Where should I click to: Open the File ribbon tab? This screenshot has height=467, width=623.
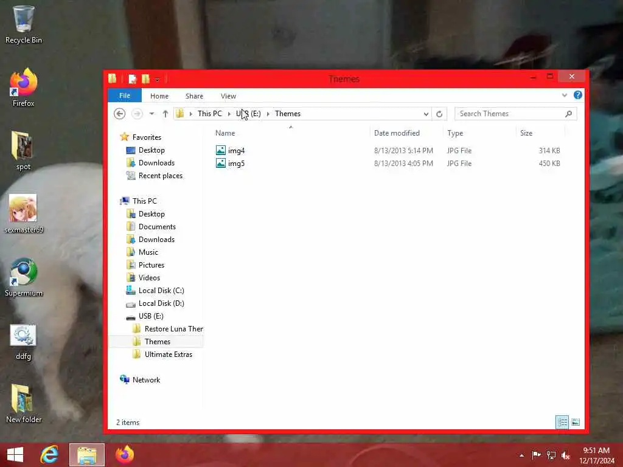(125, 95)
